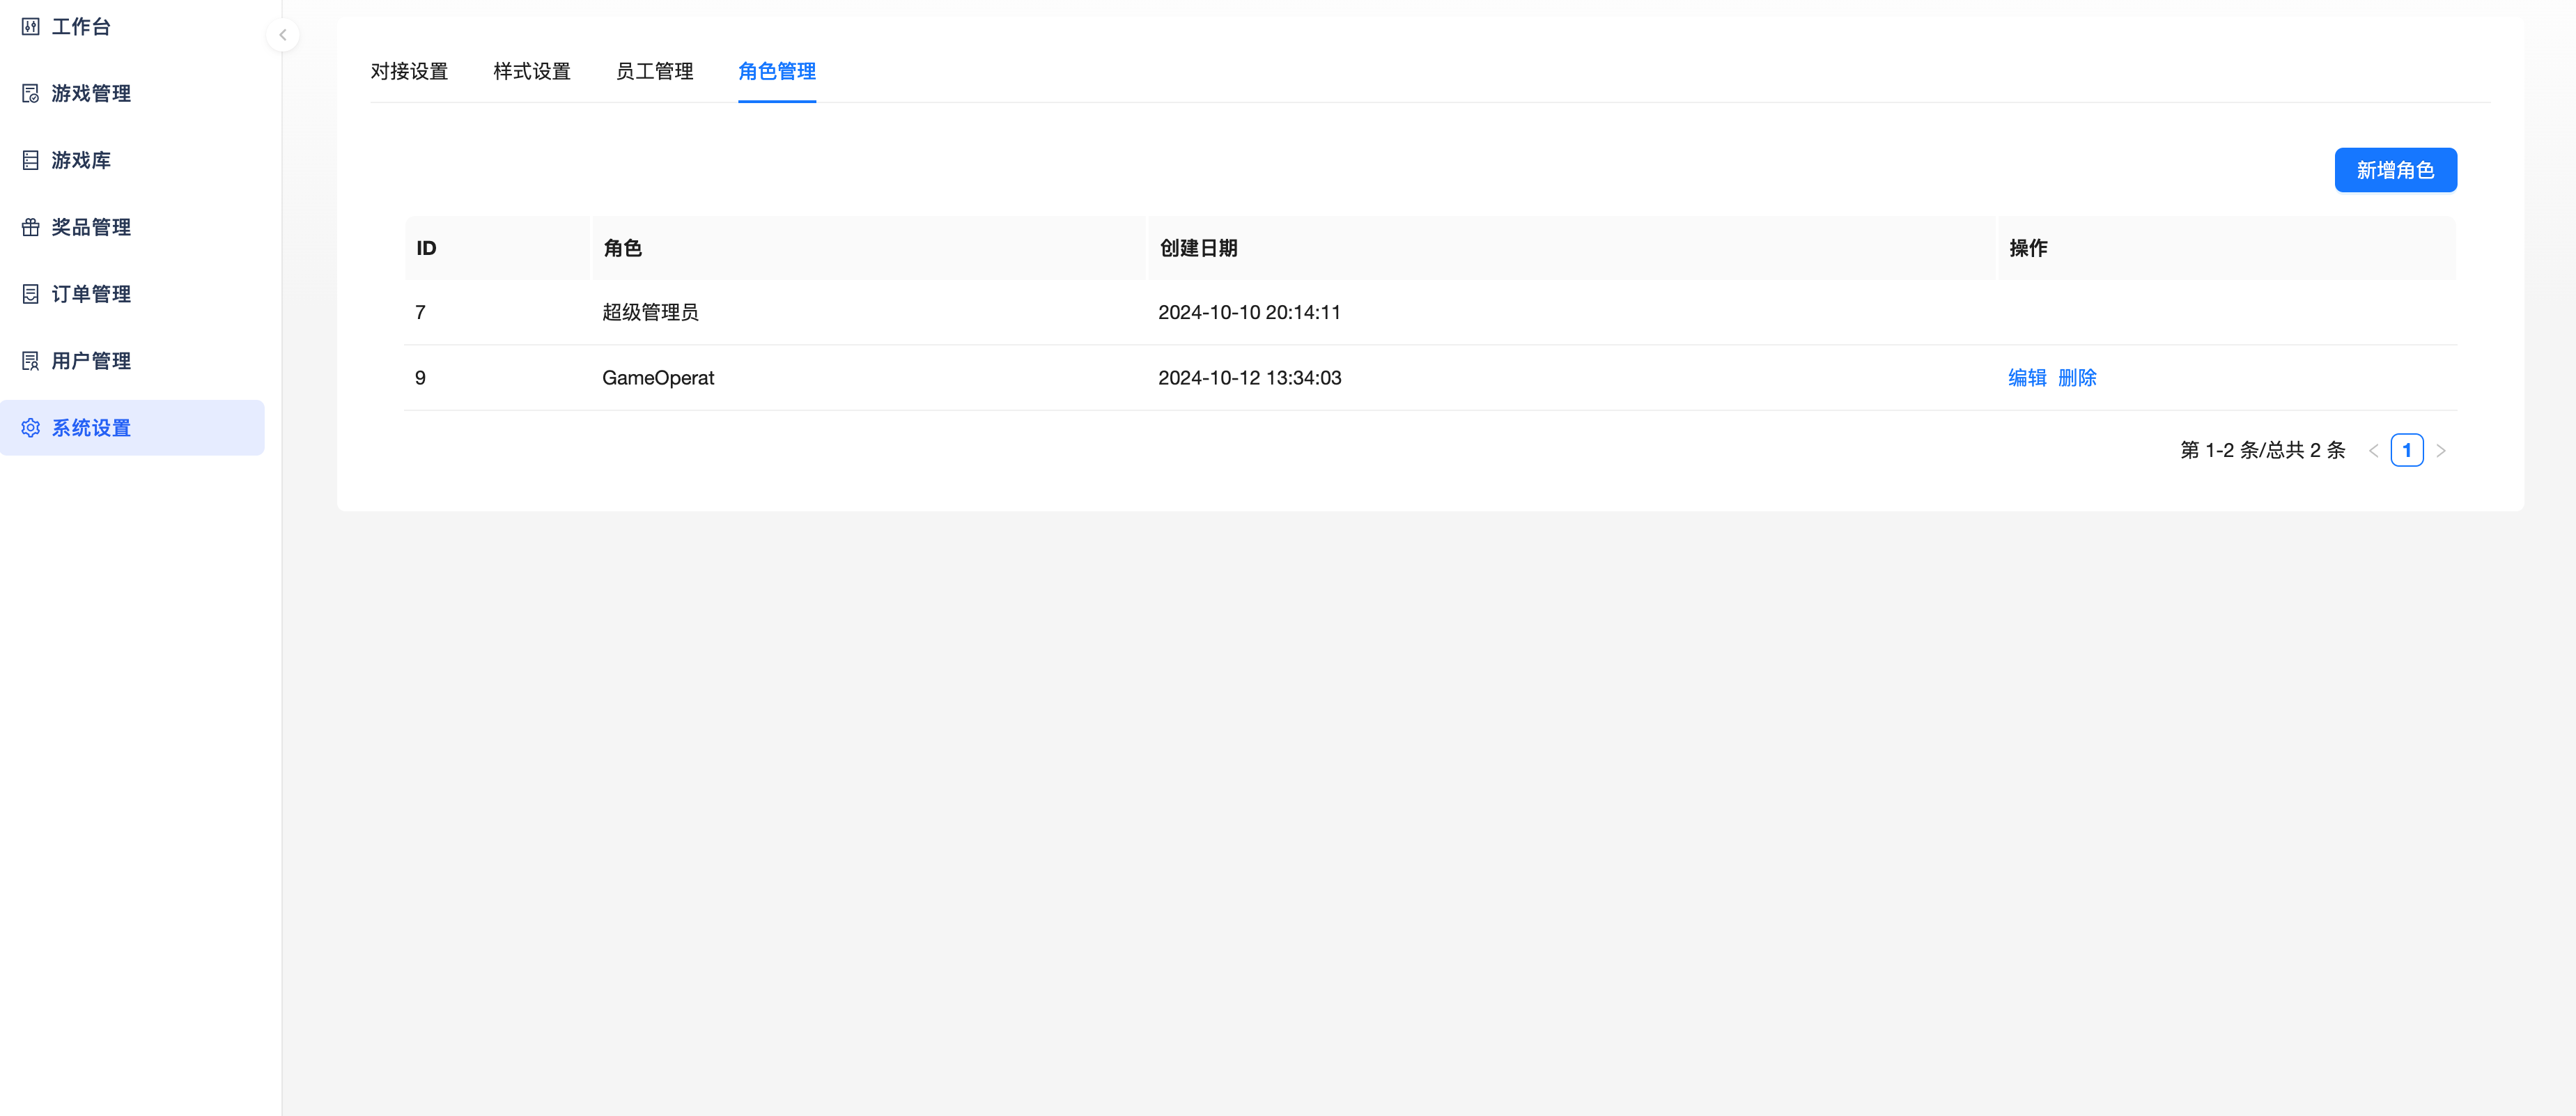Collapse the sidebar with the chevron button

pyautogui.click(x=283, y=34)
